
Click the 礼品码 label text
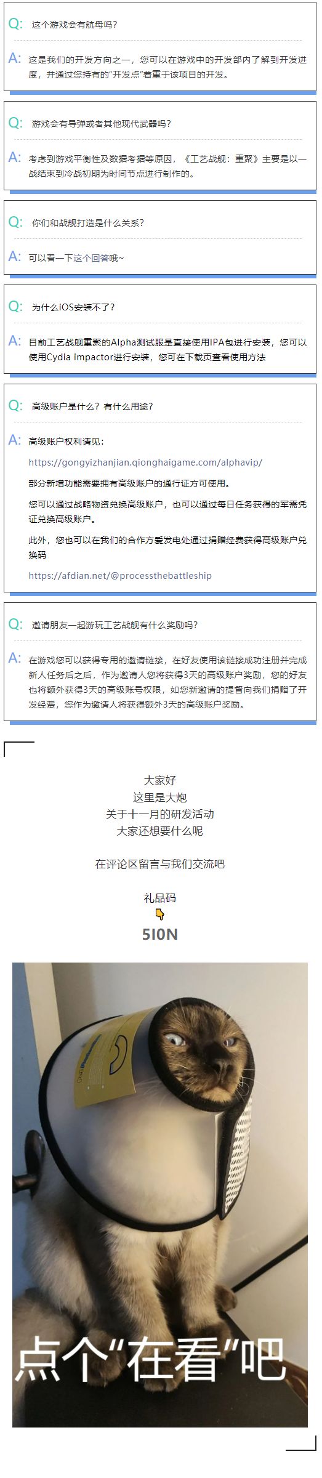(x=160, y=898)
